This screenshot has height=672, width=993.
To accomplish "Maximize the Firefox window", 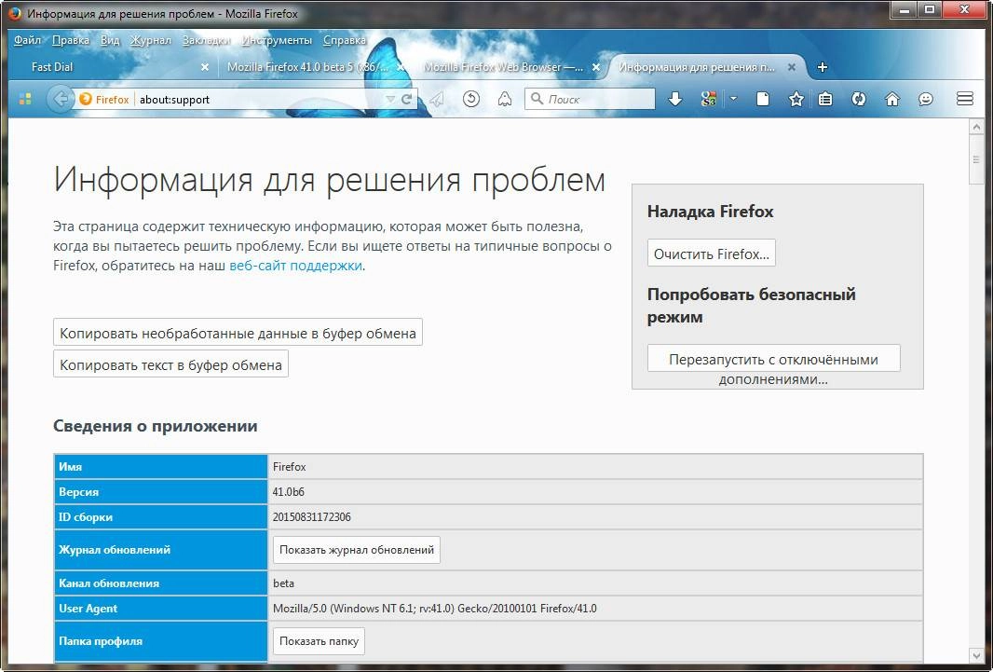I will click(929, 9).
